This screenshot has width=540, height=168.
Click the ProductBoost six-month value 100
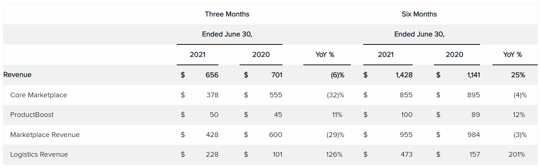pyautogui.click(x=406, y=115)
